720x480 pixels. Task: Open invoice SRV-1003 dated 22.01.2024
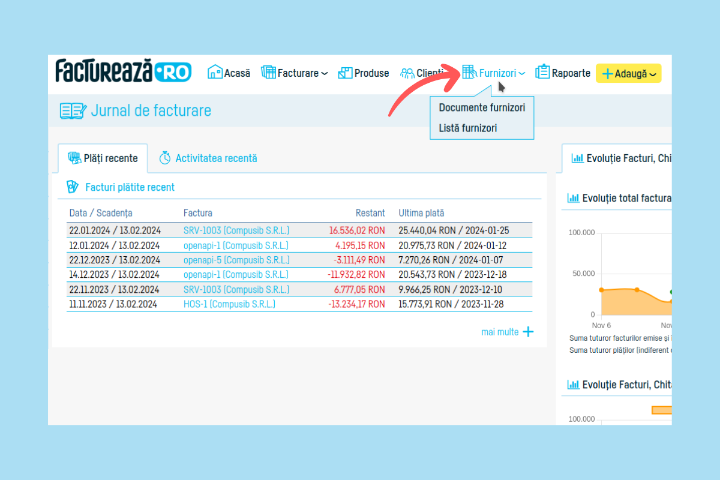pos(236,230)
